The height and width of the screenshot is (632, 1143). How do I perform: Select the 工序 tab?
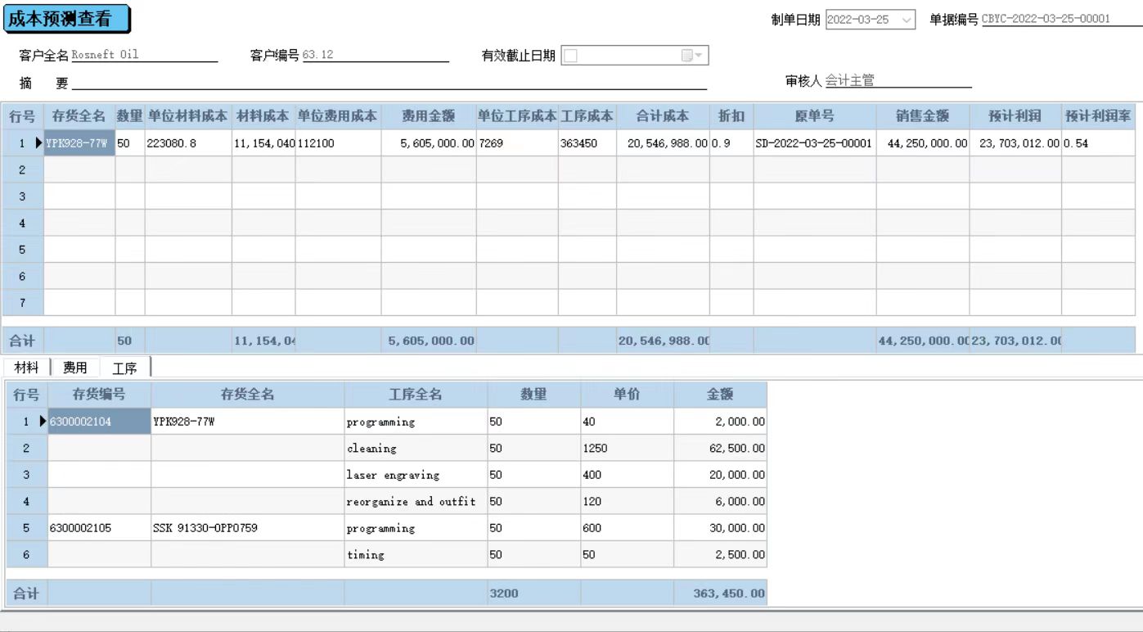pyautogui.click(x=124, y=367)
